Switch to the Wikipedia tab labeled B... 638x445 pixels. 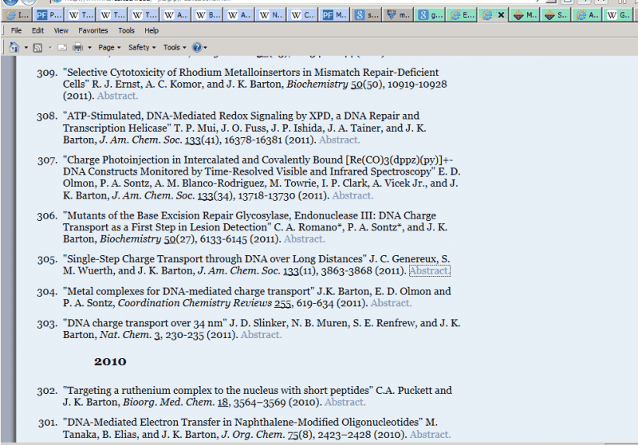pos(208,15)
